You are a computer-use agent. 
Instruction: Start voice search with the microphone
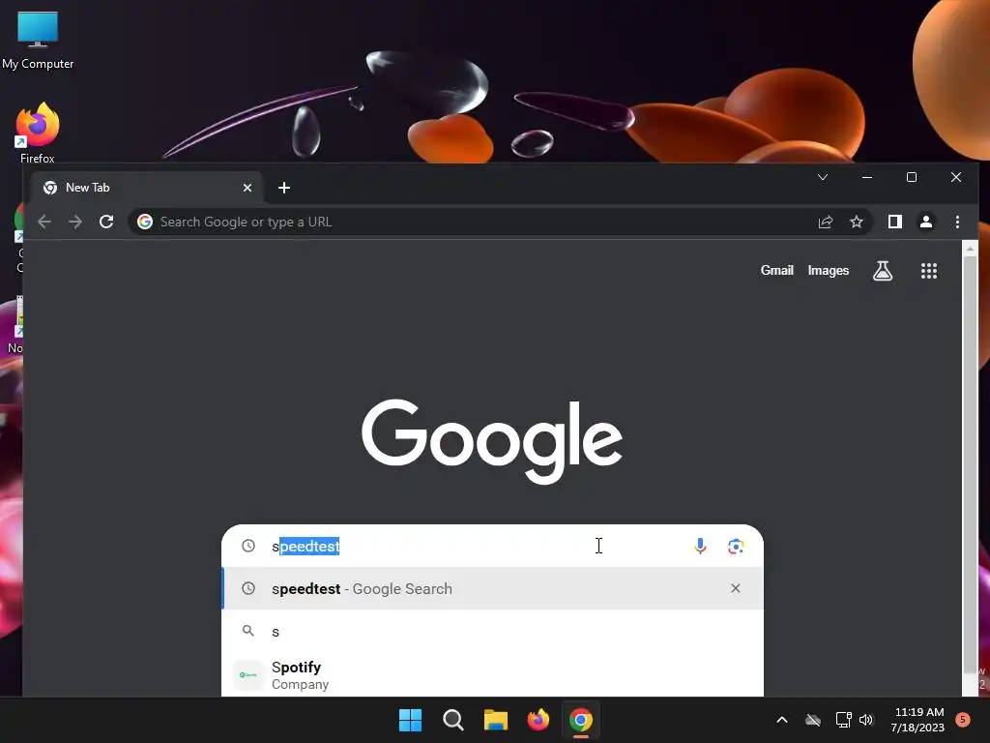(700, 546)
